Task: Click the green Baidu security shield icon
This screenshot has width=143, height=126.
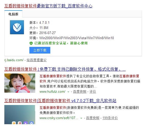Action: tap(31, 43)
